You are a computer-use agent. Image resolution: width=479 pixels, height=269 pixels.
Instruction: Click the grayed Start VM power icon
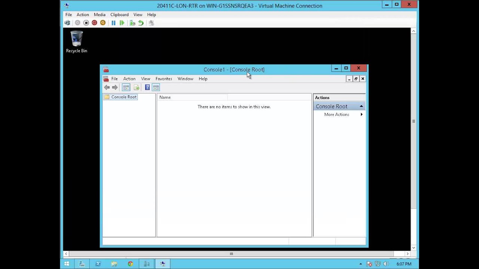pyautogui.click(x=77, y=23)
